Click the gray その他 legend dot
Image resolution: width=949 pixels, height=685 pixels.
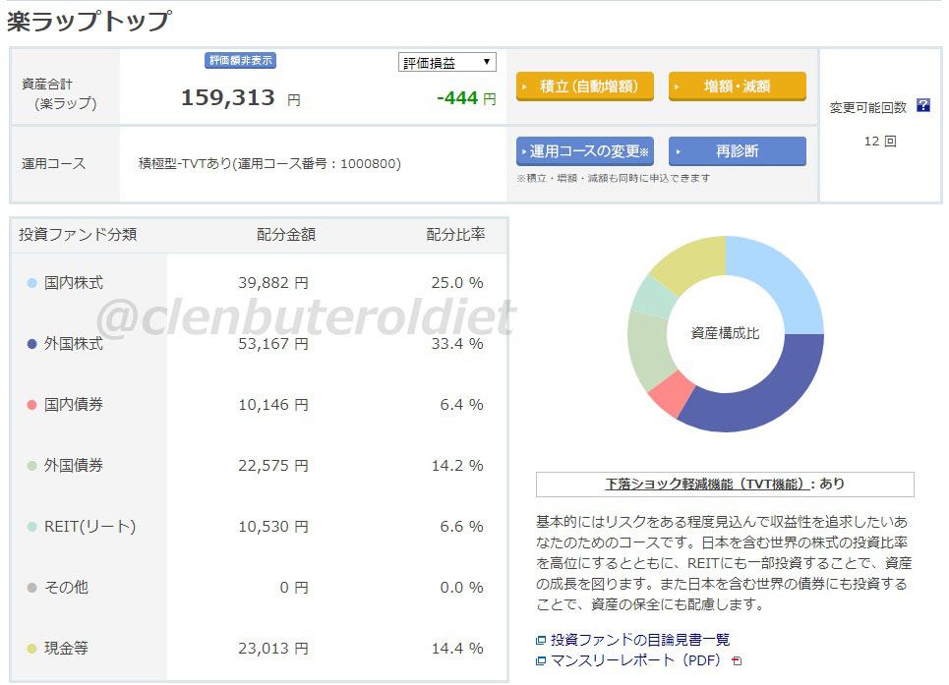32,588
